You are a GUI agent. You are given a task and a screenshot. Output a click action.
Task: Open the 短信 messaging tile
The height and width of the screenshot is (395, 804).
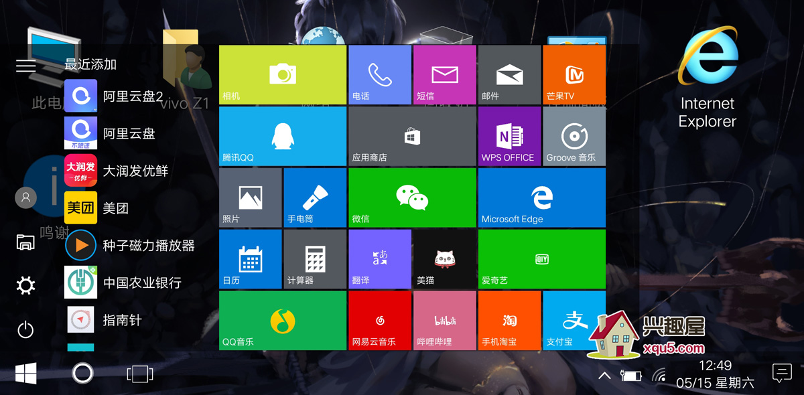click(x=445, y=75)
